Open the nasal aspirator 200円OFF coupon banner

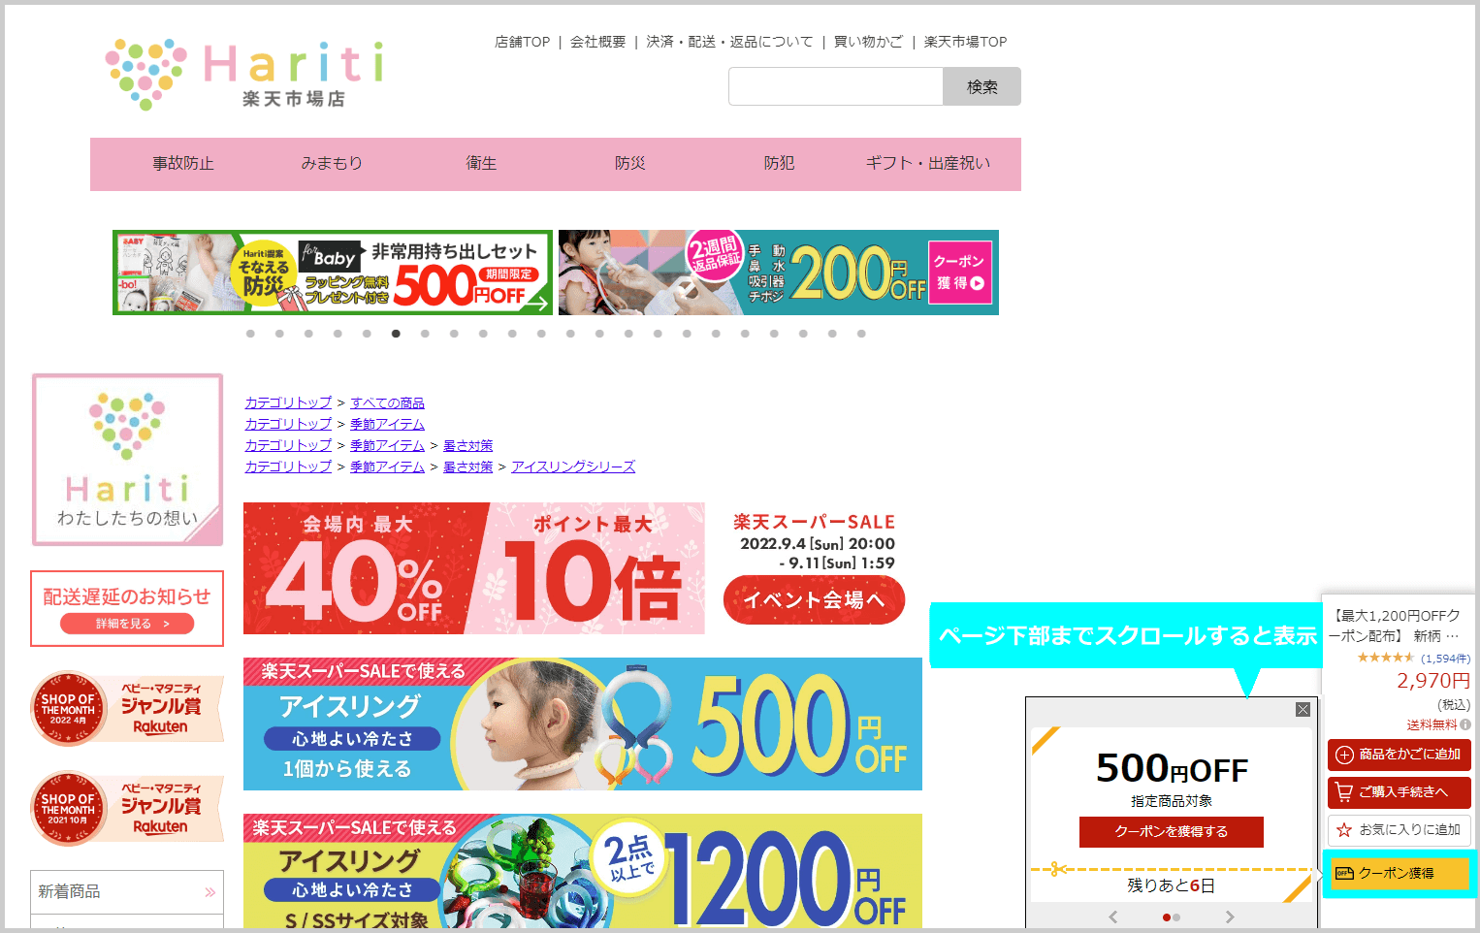point(779,273)
